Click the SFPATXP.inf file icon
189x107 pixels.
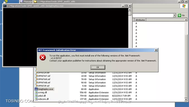tap(36, 86)
